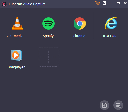
Task: Click the 'VLC media ...' label
Action: click(x=17, y=36)
